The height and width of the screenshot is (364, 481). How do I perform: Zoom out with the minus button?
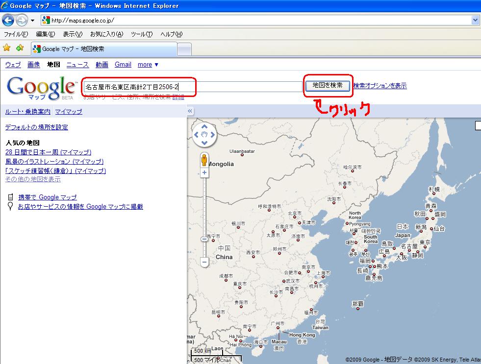(204, 262)
